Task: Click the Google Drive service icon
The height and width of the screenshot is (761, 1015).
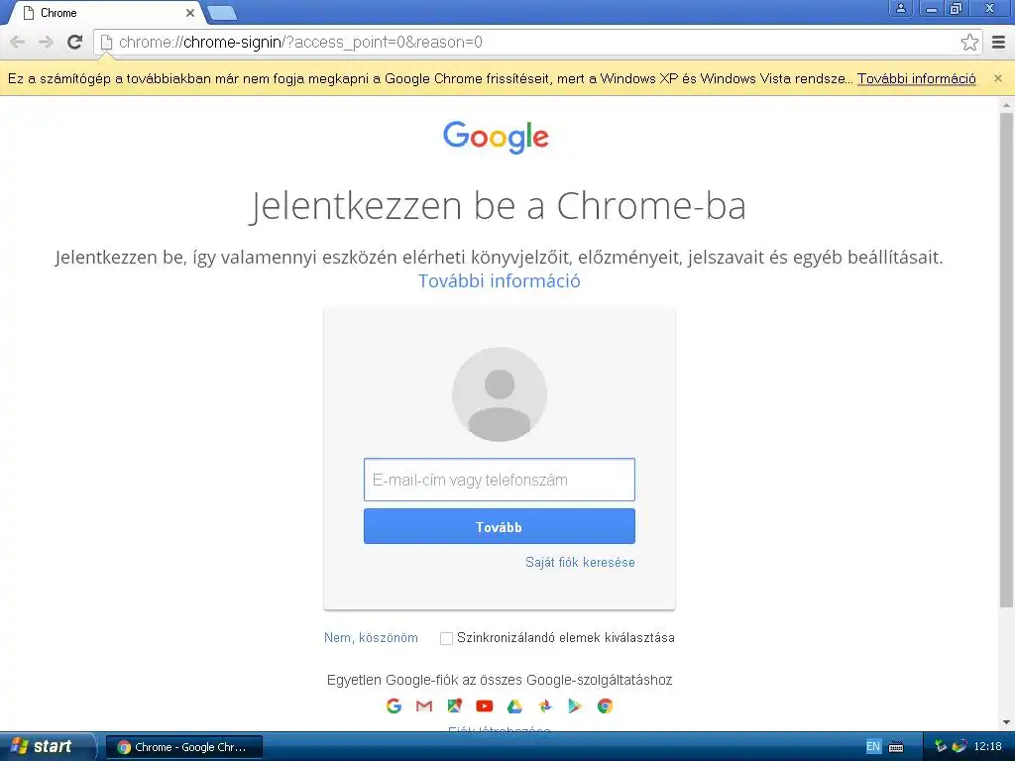Action: click(x=514, y=706)
